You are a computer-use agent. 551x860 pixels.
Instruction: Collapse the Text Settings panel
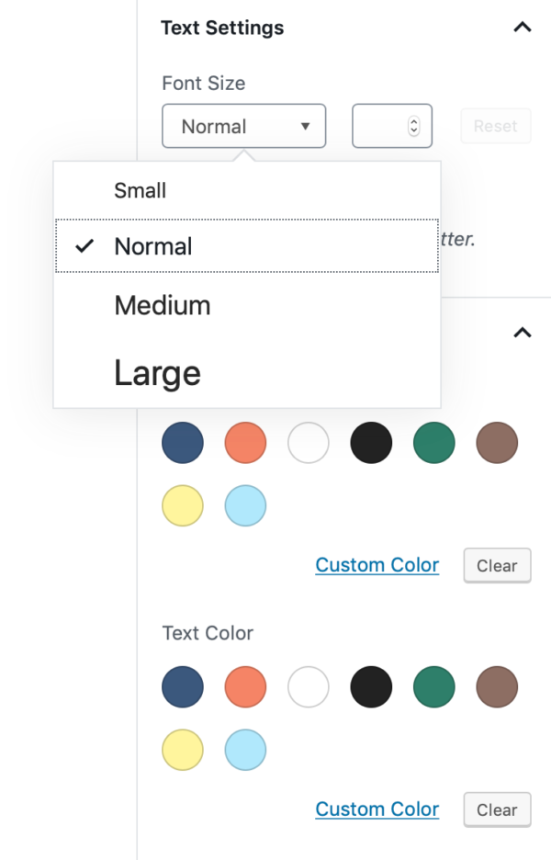point(523,28)
